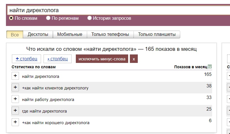
Task: Switch to the 'Десктопы' tab
Action: [38, 34]
